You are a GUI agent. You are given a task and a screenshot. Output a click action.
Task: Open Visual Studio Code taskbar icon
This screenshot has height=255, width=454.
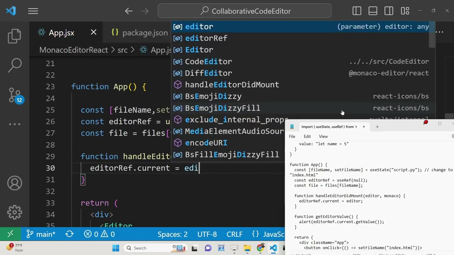[273, 248]
